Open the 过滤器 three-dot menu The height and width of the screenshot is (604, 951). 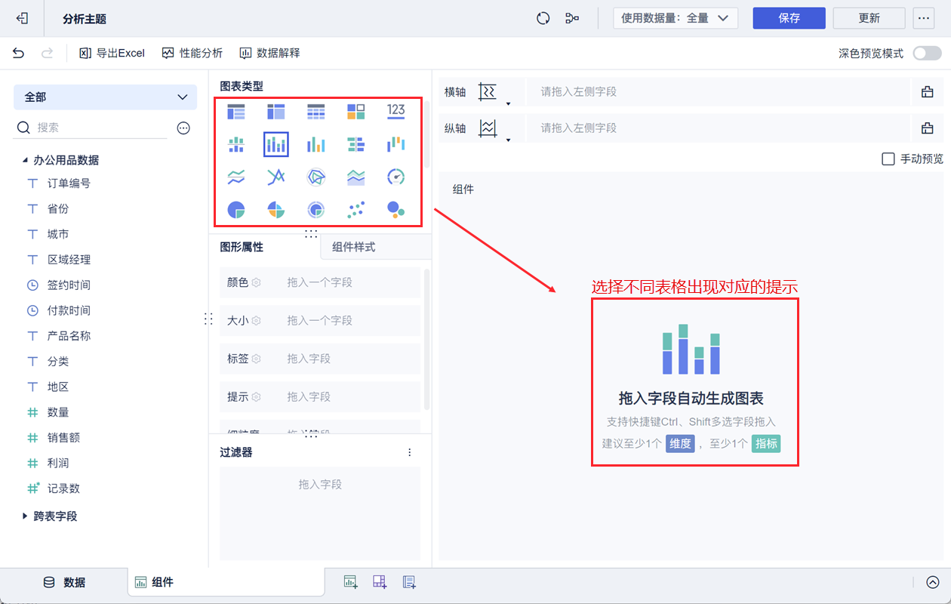point(410,452)
